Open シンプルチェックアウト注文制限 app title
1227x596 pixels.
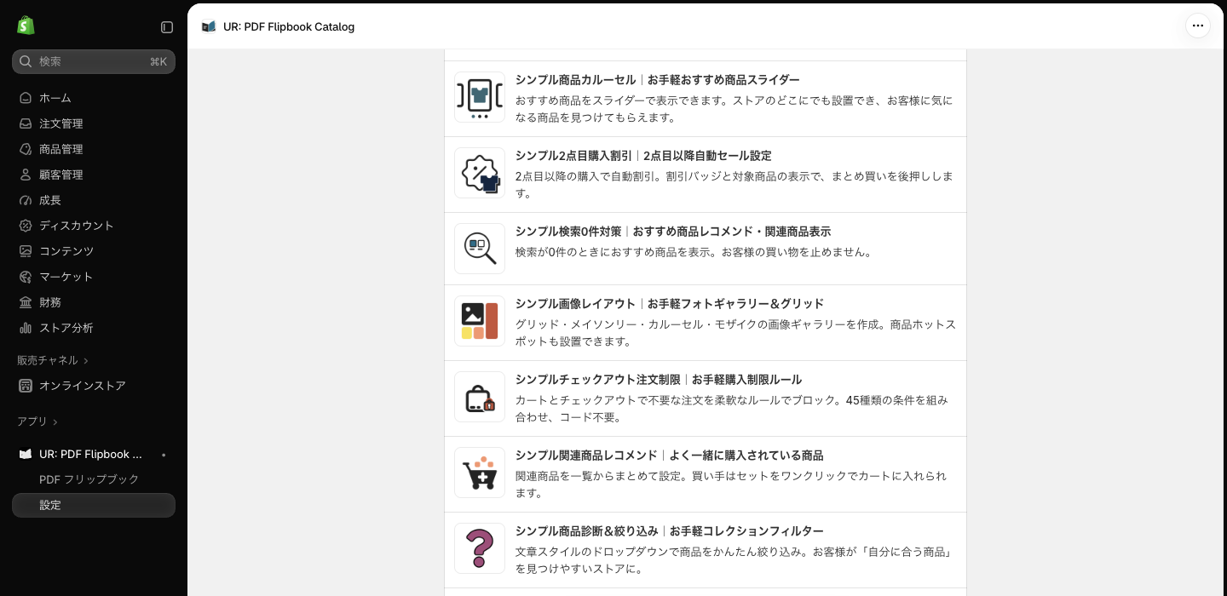click(x=659, y=380)
